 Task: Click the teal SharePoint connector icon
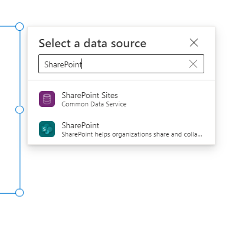pos(47,129)
